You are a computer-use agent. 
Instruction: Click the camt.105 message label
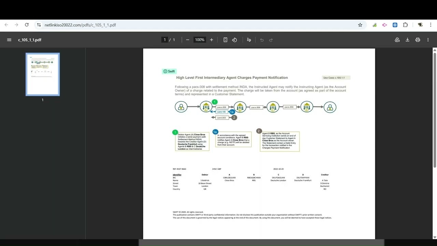point(222,112)
